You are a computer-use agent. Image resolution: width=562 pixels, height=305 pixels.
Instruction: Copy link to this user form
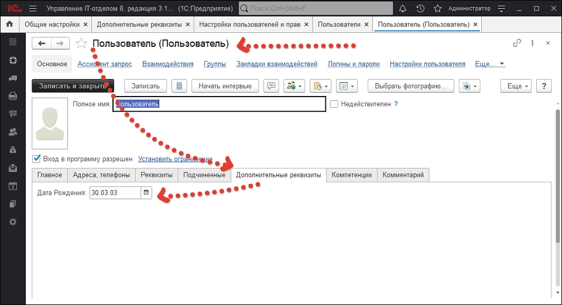pos(517,43)
